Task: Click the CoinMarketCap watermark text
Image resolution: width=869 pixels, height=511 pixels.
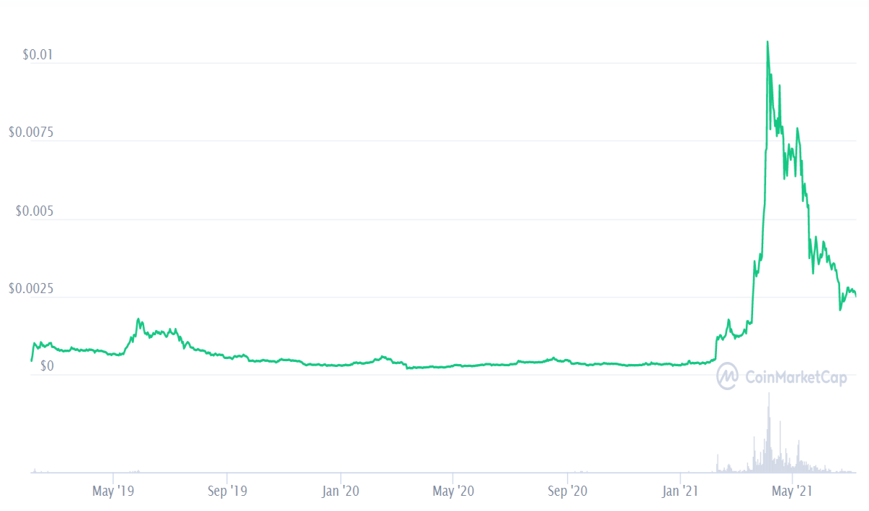Action: (x=794, y=376)
